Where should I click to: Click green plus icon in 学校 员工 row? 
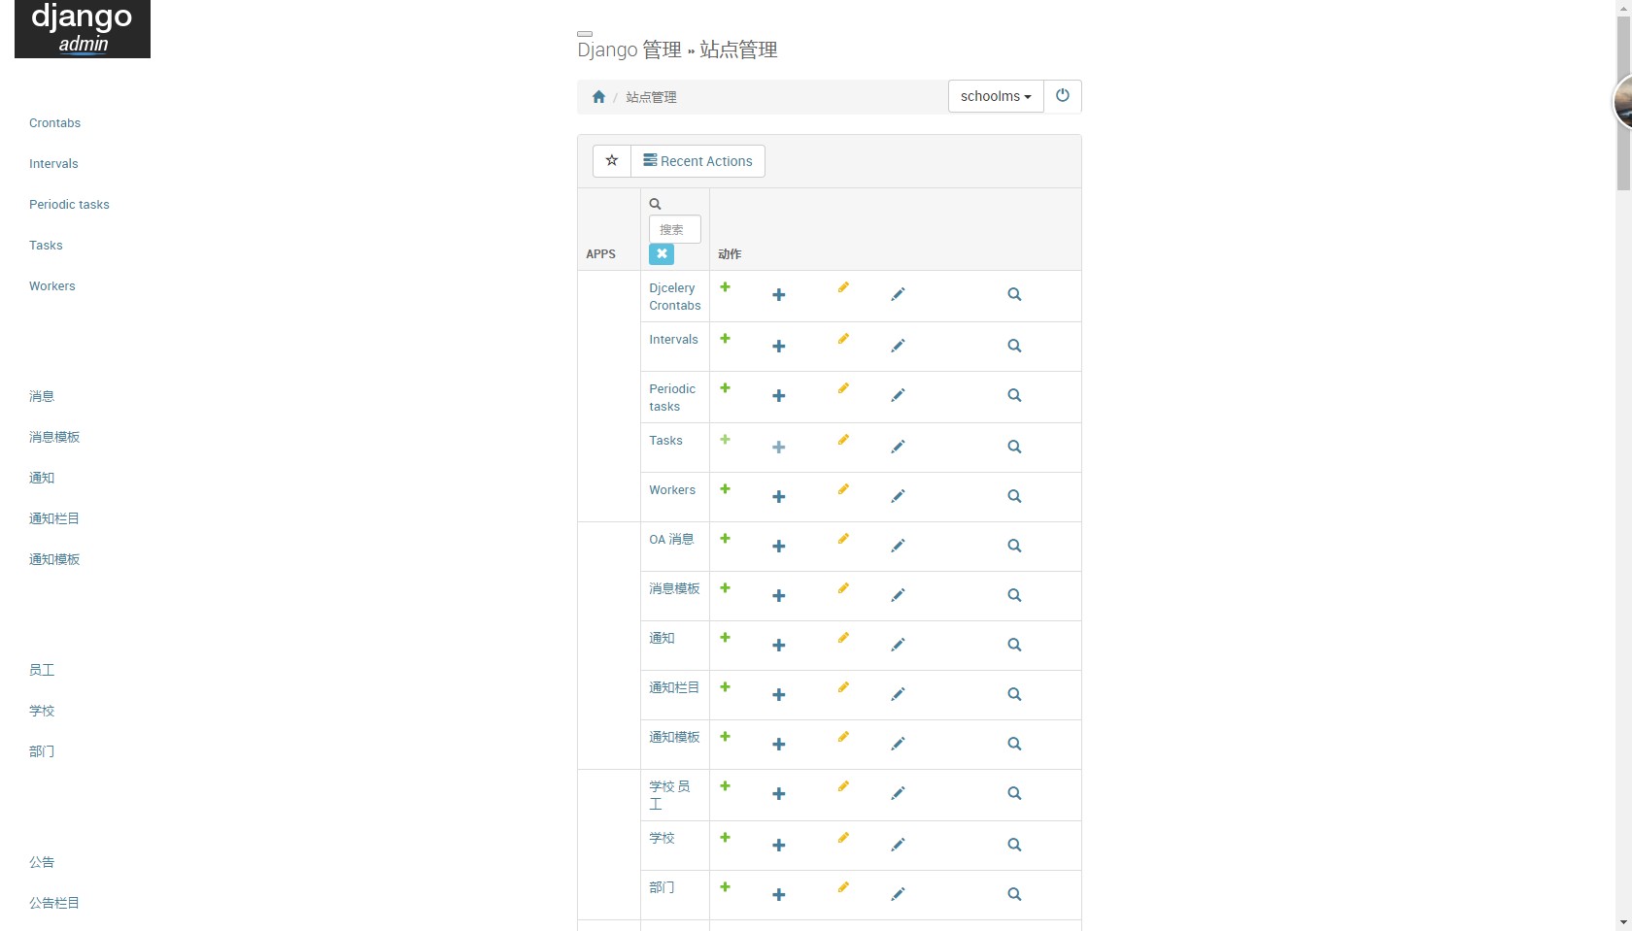tap(725, 786)
